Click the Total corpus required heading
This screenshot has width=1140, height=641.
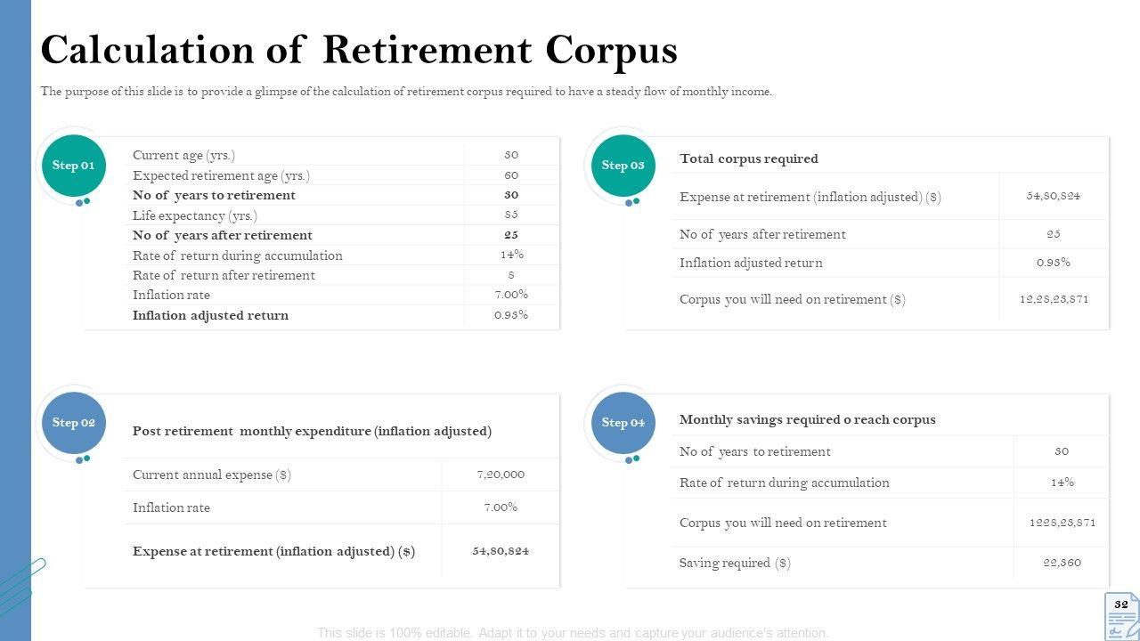[x=748, y=158]
